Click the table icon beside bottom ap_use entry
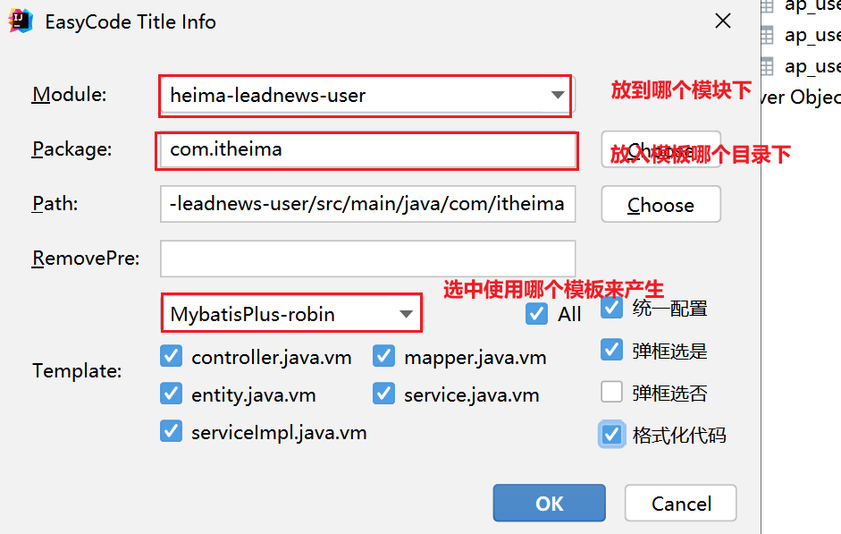This screenshot has height=534, width=841. coord(766,65)
